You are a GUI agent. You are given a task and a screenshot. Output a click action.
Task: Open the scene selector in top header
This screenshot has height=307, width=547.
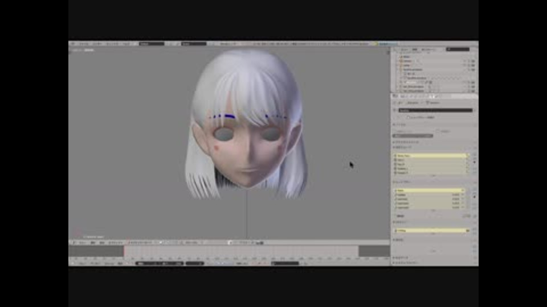(x=194, y=44)
